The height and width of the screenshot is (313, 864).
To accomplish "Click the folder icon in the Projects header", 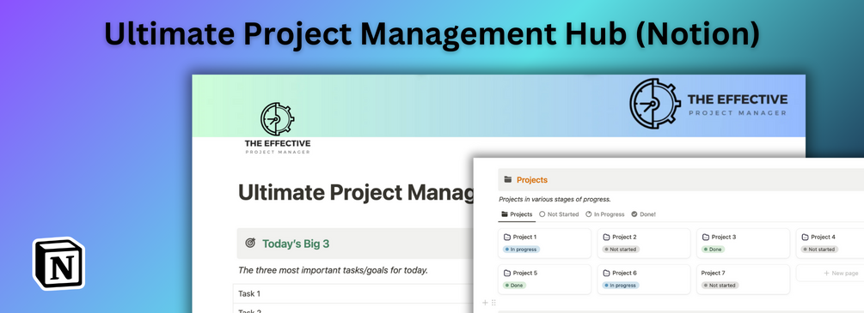I will point(508,179).
